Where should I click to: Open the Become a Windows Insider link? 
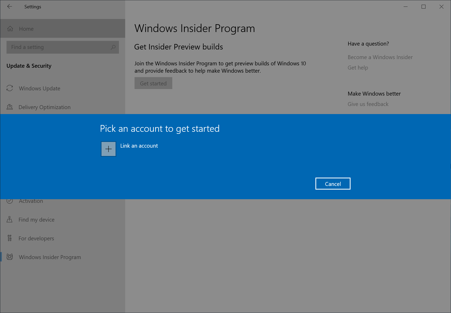tap(380, 57)
